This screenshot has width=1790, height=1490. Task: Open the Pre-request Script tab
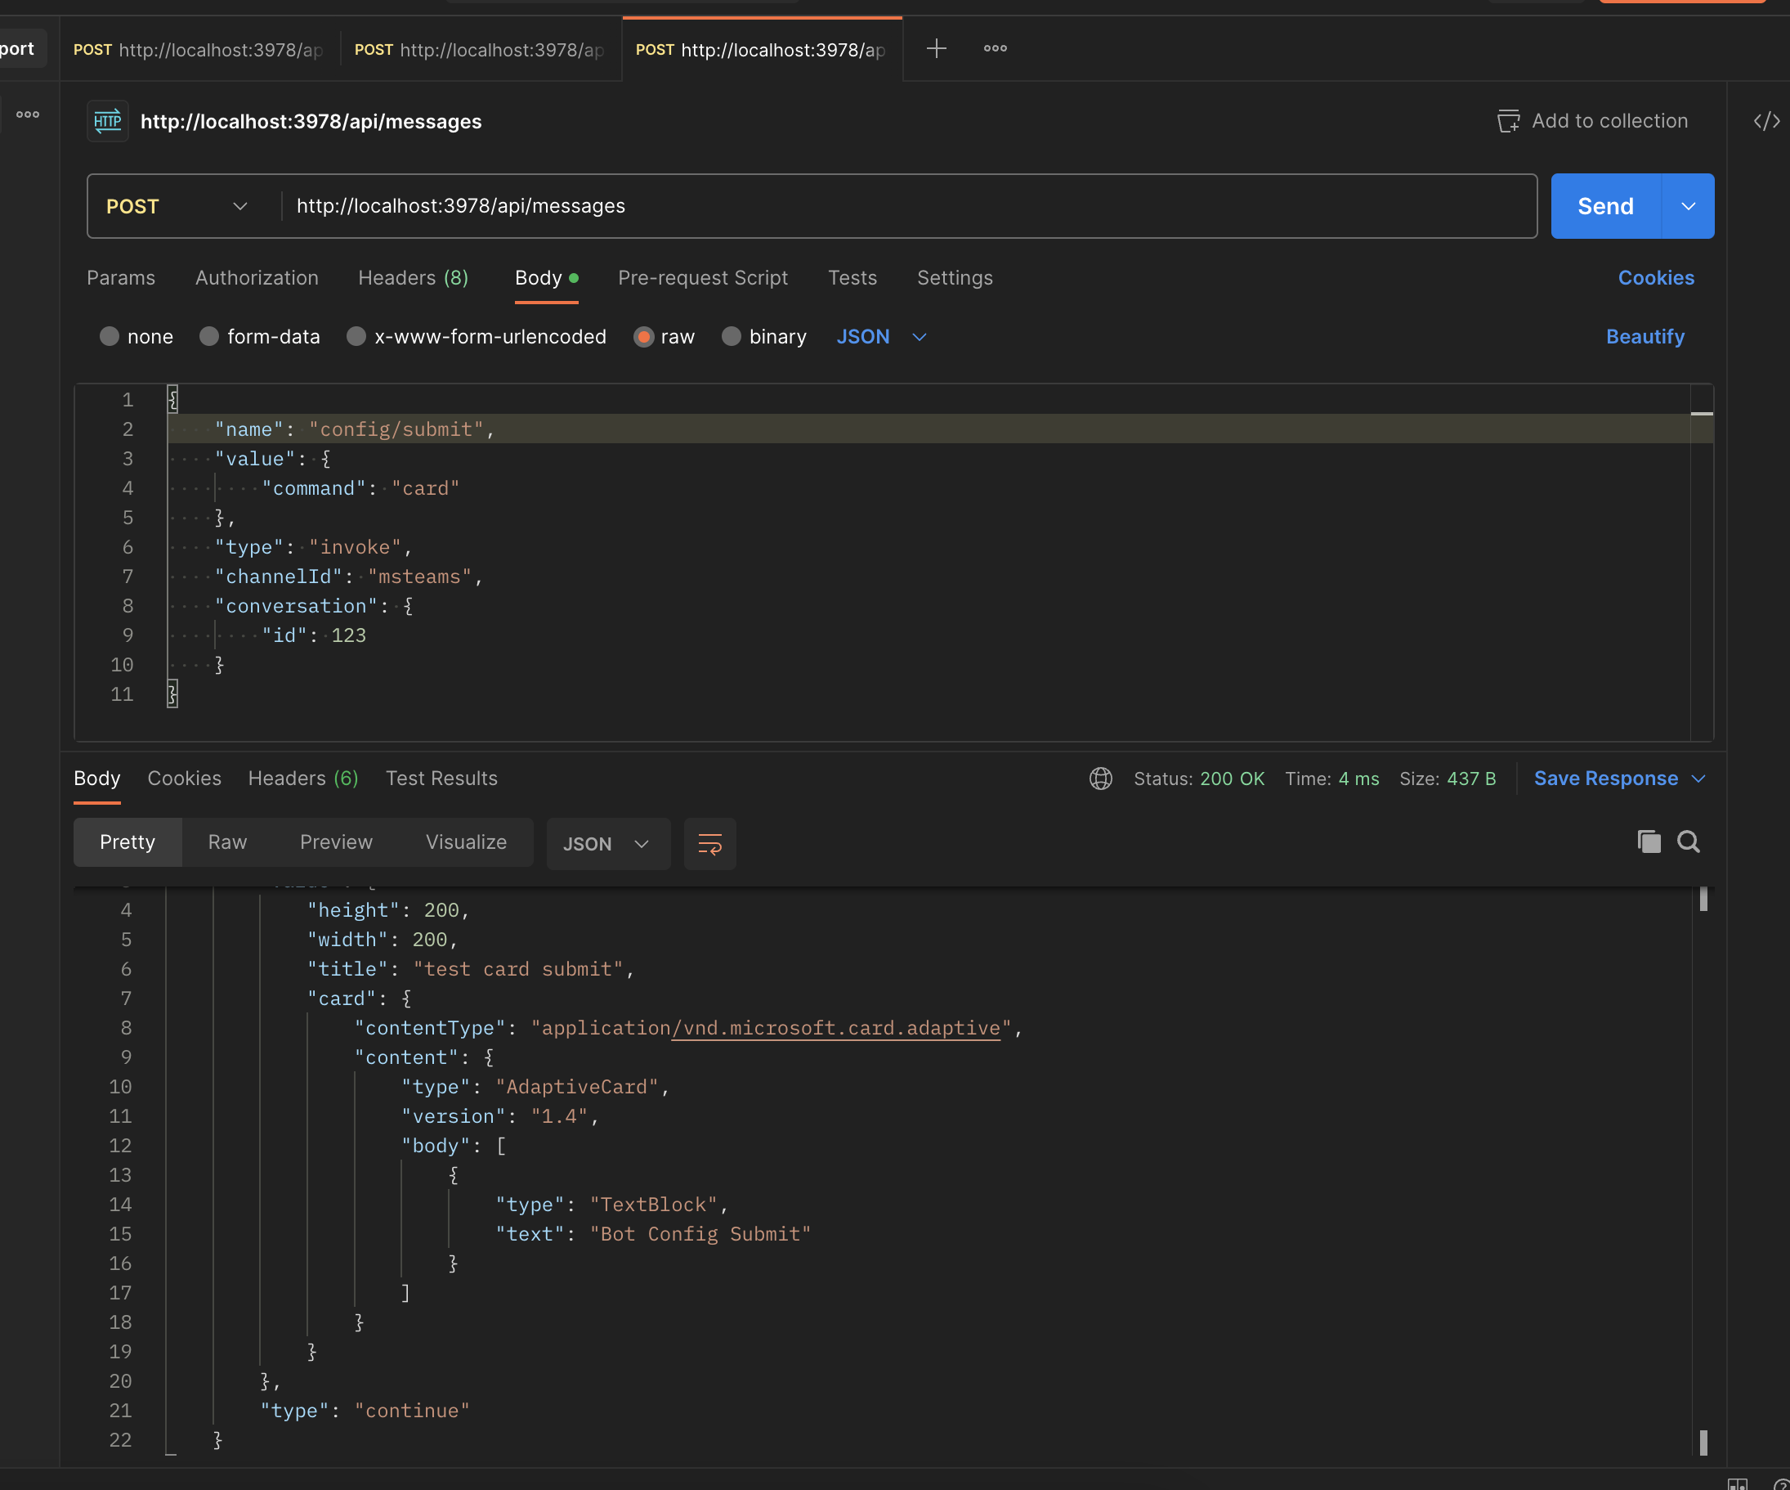pos(702,278)
